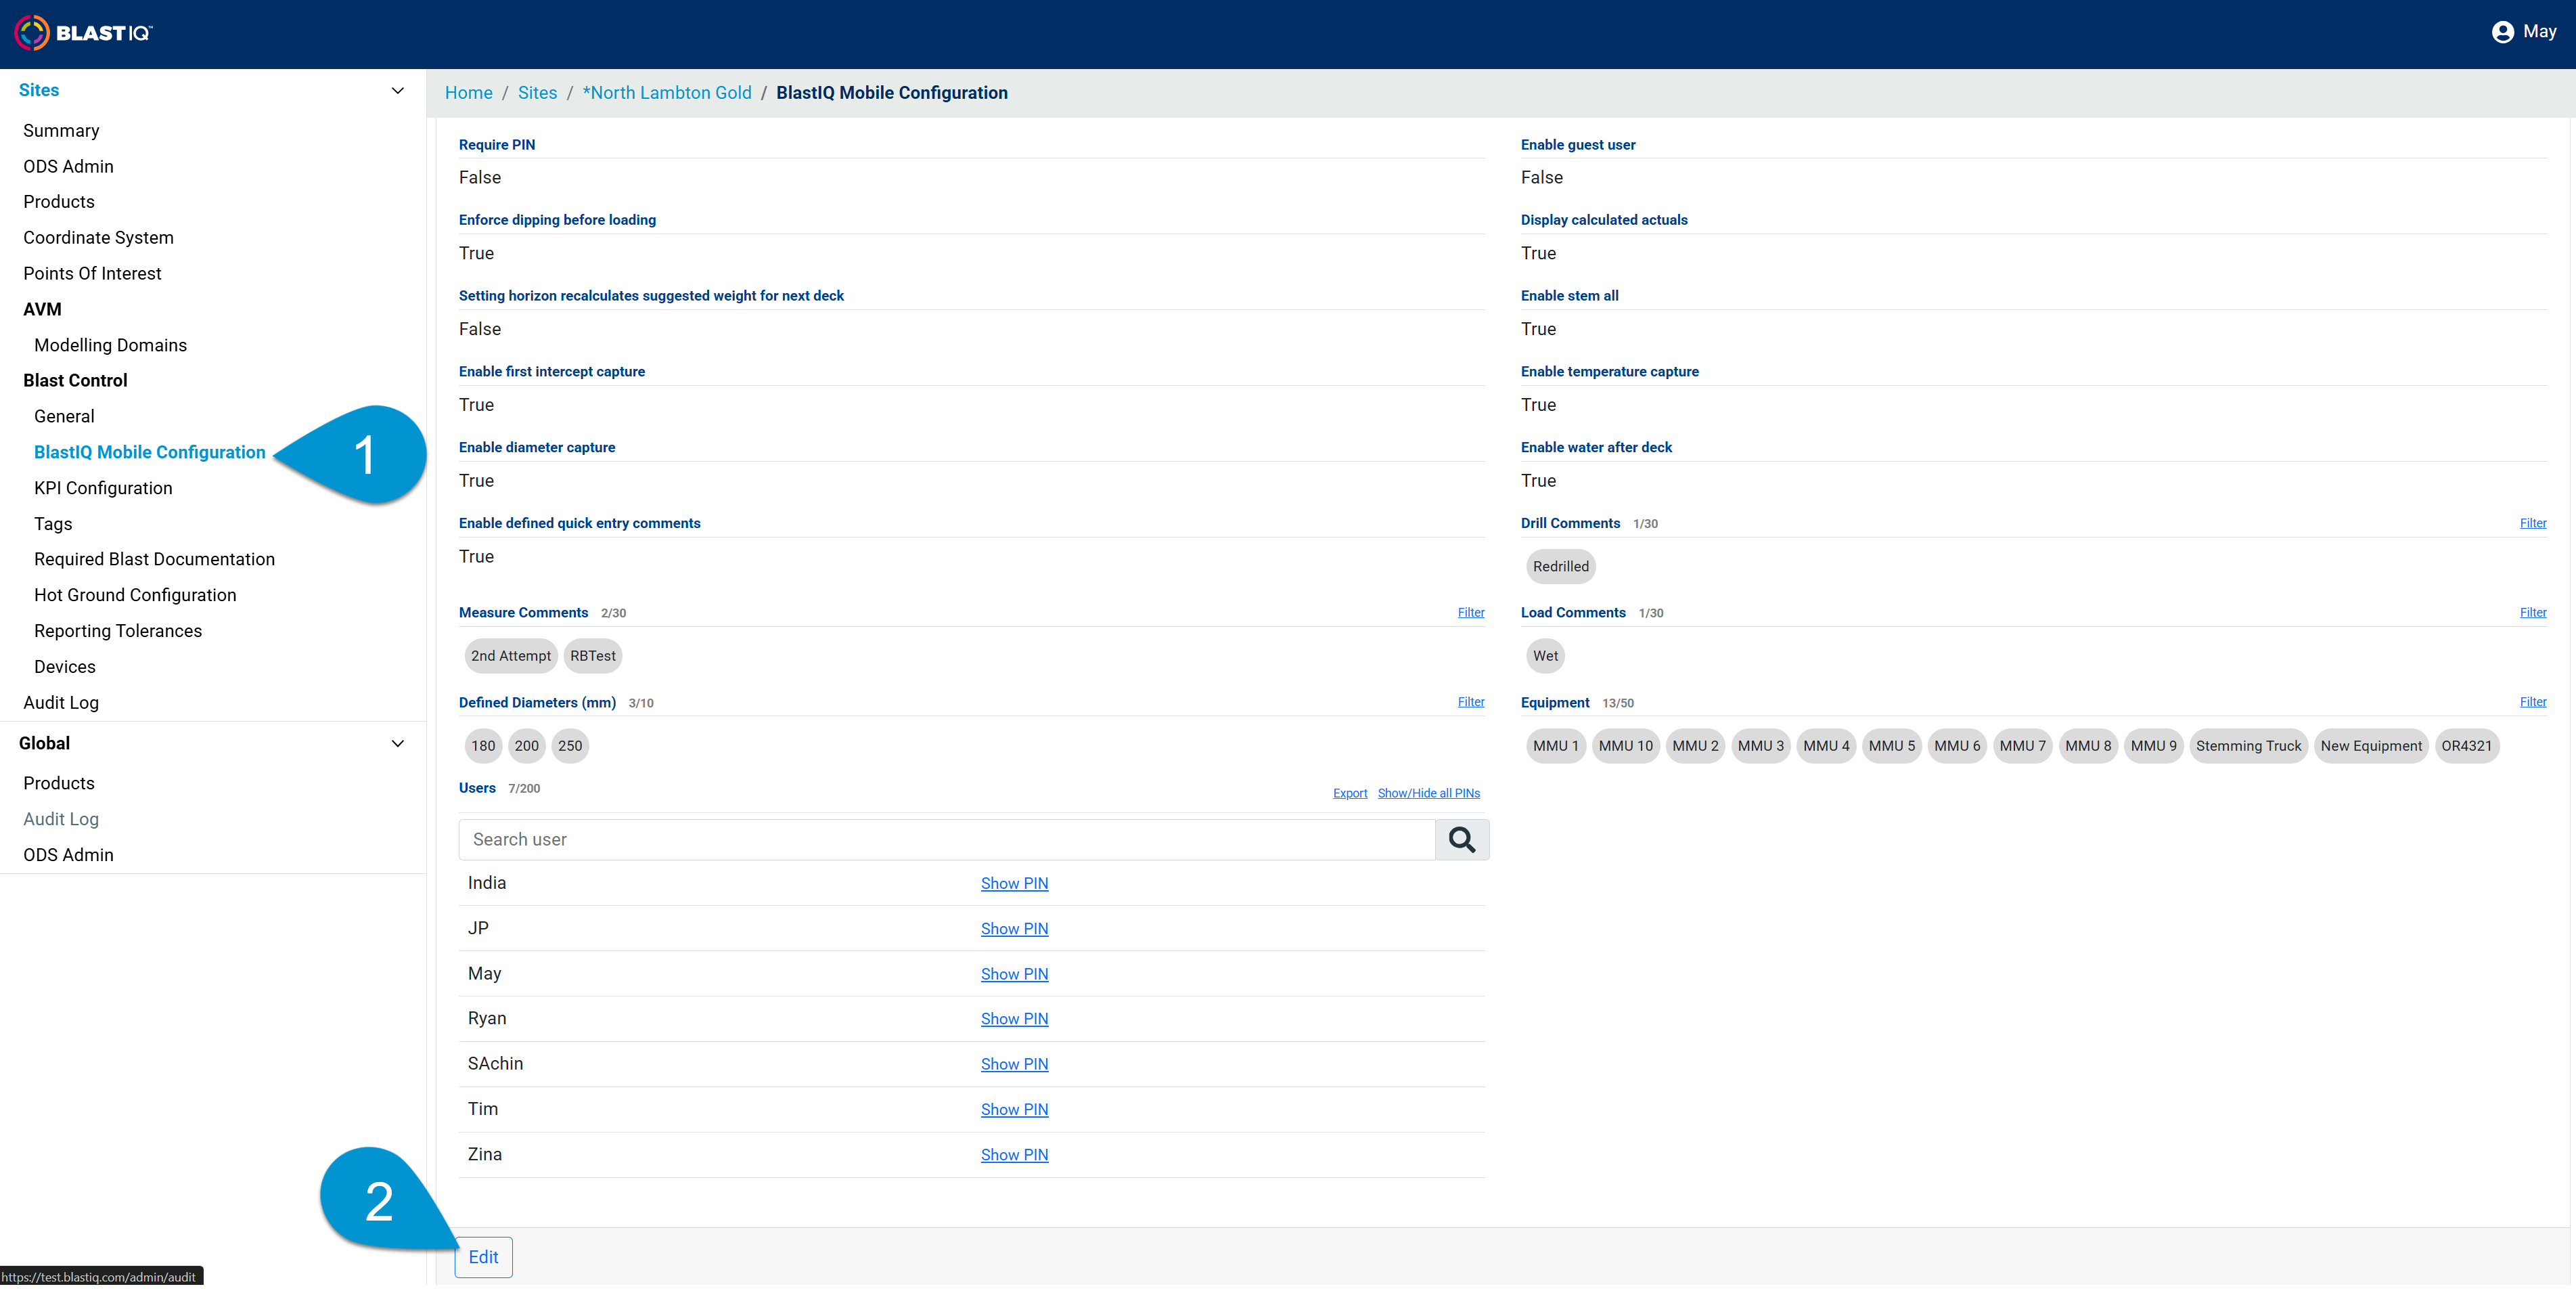Open ODS Admin under Global

click(x=68, y=856)
